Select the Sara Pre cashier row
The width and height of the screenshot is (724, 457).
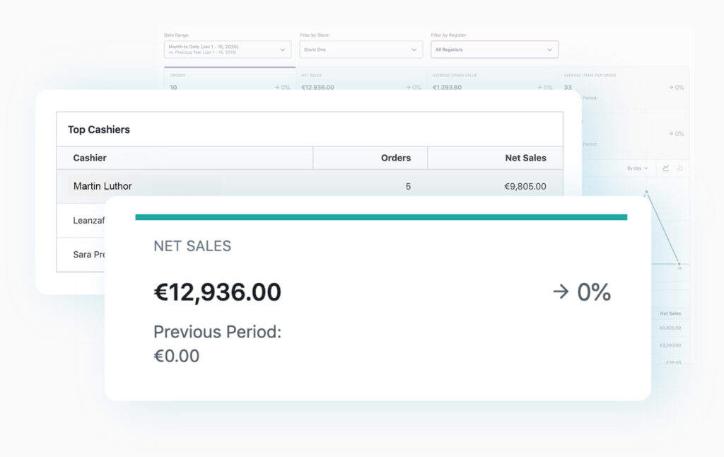point(88,255)
